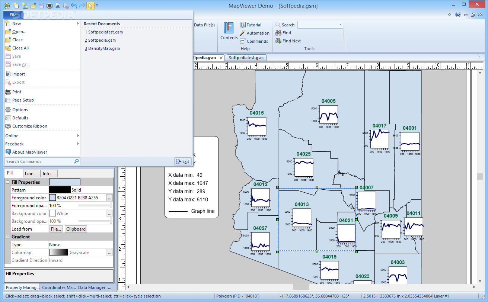Click the Foreground color swatch
Screen dimensions: 488x302
[52, 198]
